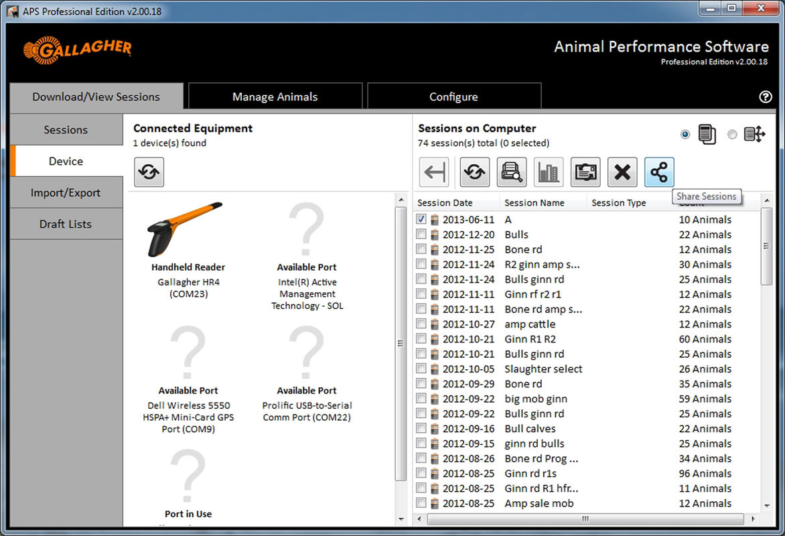Tick the Slaughter select session checkbox
Viewport: 785px width, 536px height.
421,369
